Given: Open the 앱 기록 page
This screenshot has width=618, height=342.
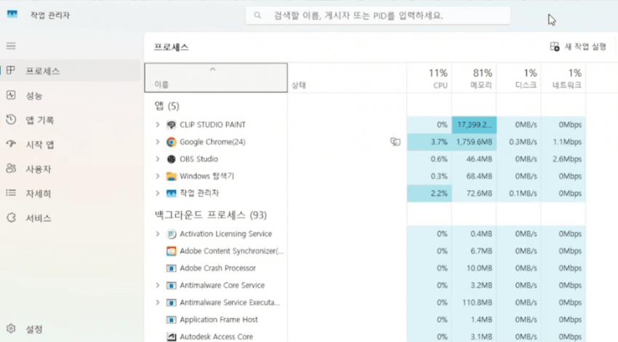Looking at the screenshot, I should tap(71, 120).
